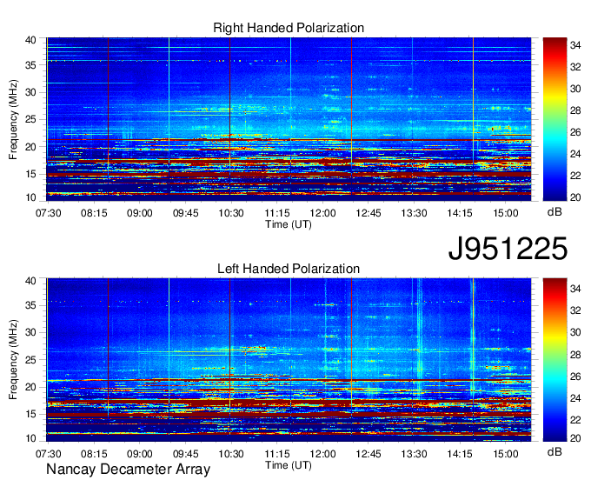This screenshot has height=480, width=591.
Task: Click the "10:30" time tick on the lower plot
Action: [231, 454]
